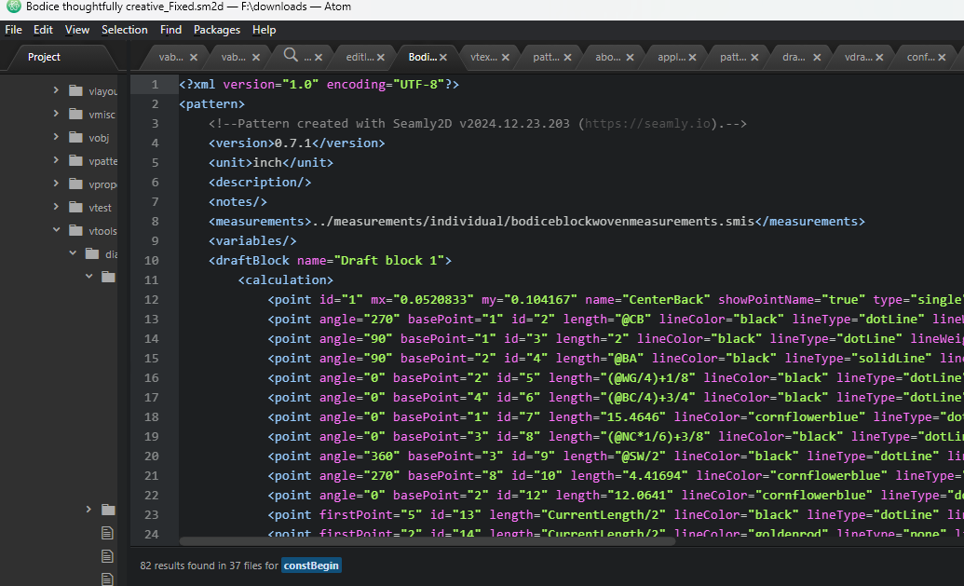This screenshot has width=964, height=586.
Task: Click the vobj folder icon
Action: [76, 138]
